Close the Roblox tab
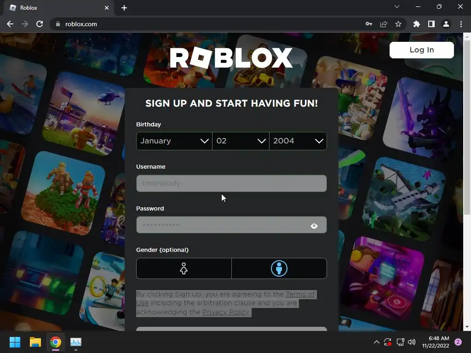This screenshot has height=353, width=471. [x=107, y=8]
